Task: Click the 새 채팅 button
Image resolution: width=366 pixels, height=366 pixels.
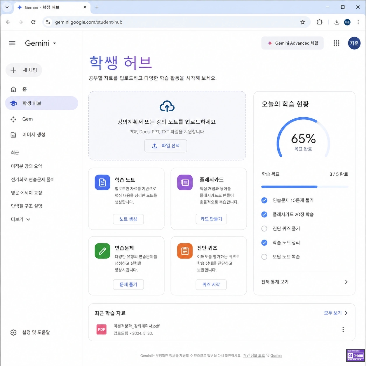Action: (24, 70)
